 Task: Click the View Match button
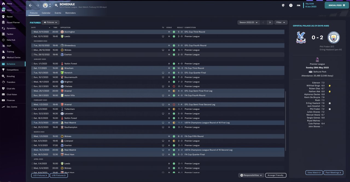(314, 172)
